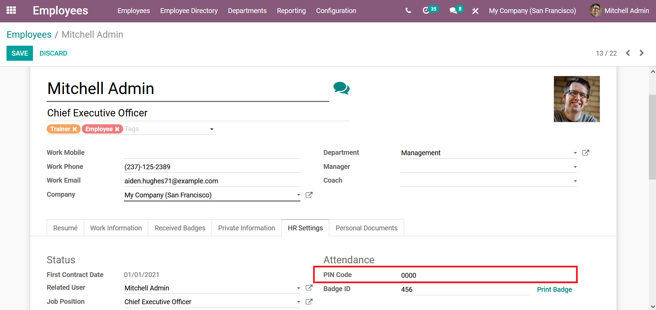Image resolution: width=656 pixels, height=310 pixels.
Task: Open chat bubble next to employee name
Action: point(342,88)
